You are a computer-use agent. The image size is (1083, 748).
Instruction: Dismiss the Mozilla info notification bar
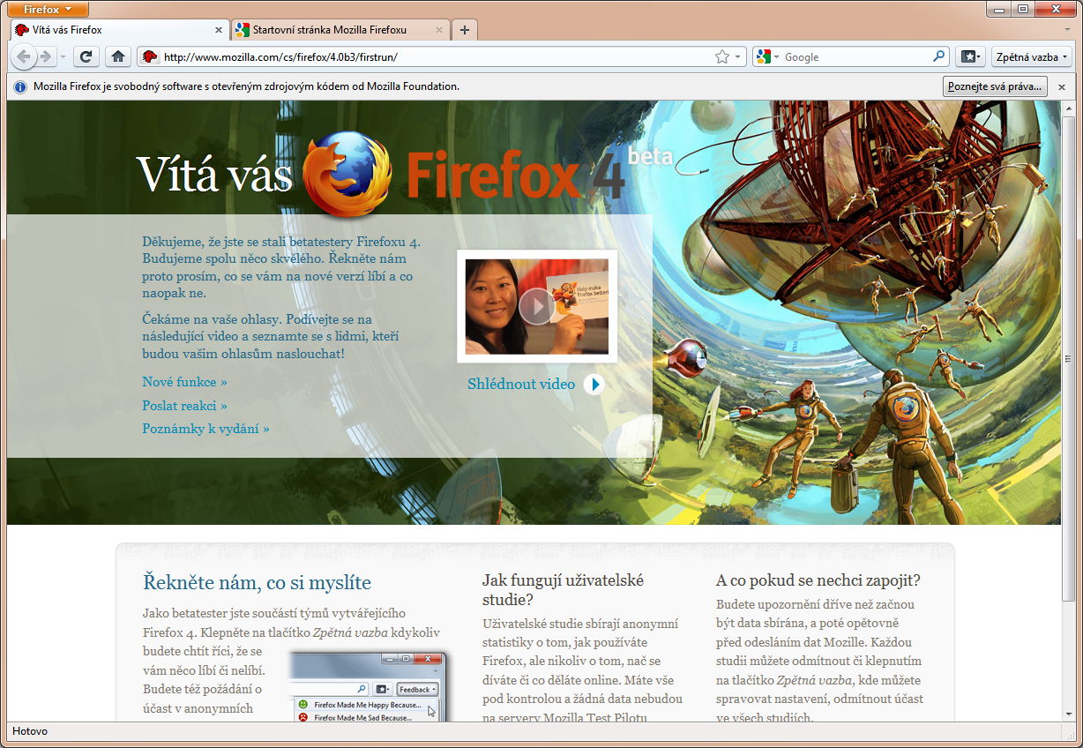[1062, 86]
